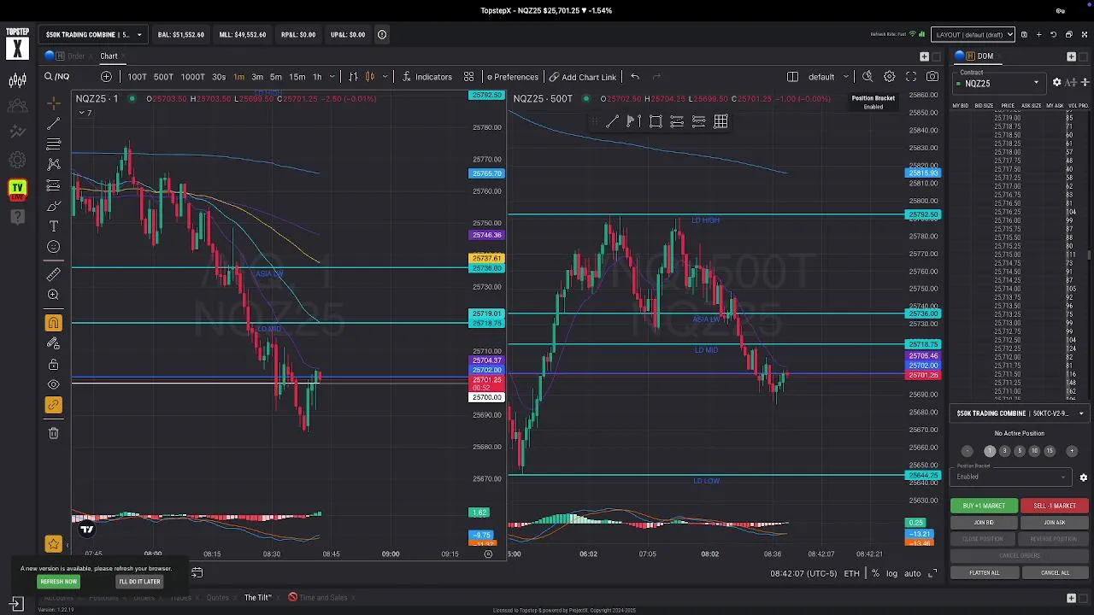
Task: Open the text annotation tool
Action: coord(53,226)
